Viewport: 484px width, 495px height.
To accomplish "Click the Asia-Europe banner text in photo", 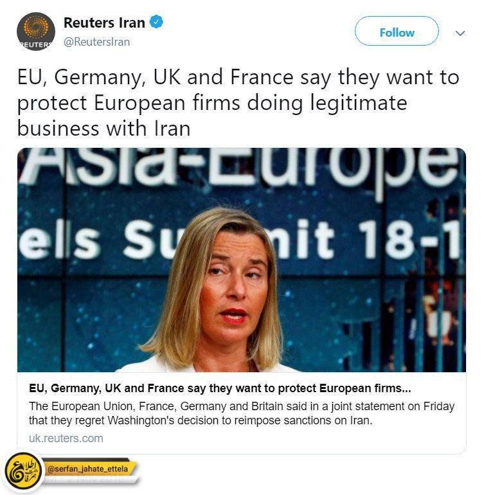I will 240,167.
